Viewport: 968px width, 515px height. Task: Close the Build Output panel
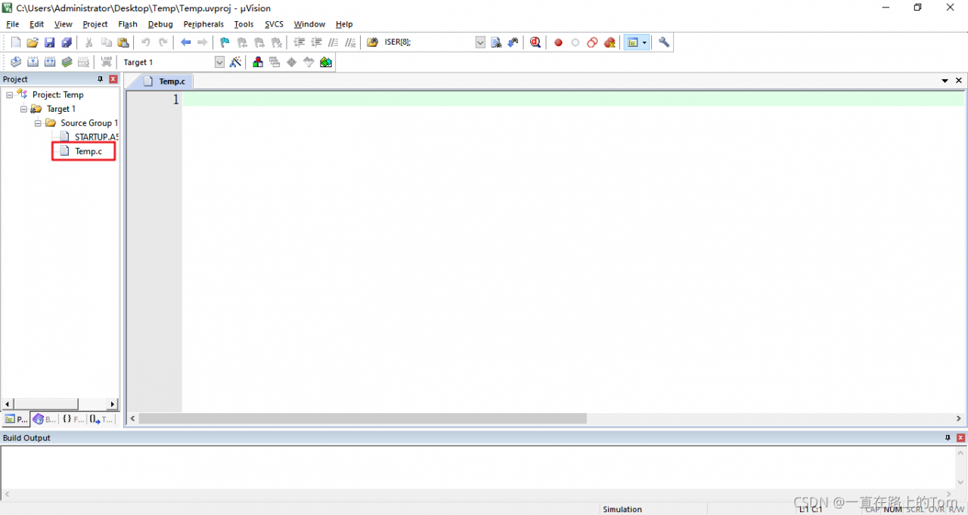[961, 438]
